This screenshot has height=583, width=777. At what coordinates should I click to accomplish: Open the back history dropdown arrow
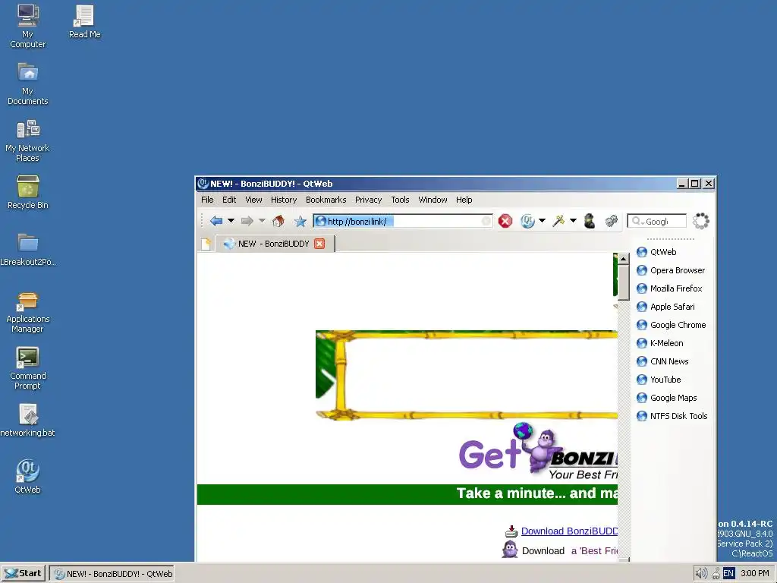(x=231, y=221)
